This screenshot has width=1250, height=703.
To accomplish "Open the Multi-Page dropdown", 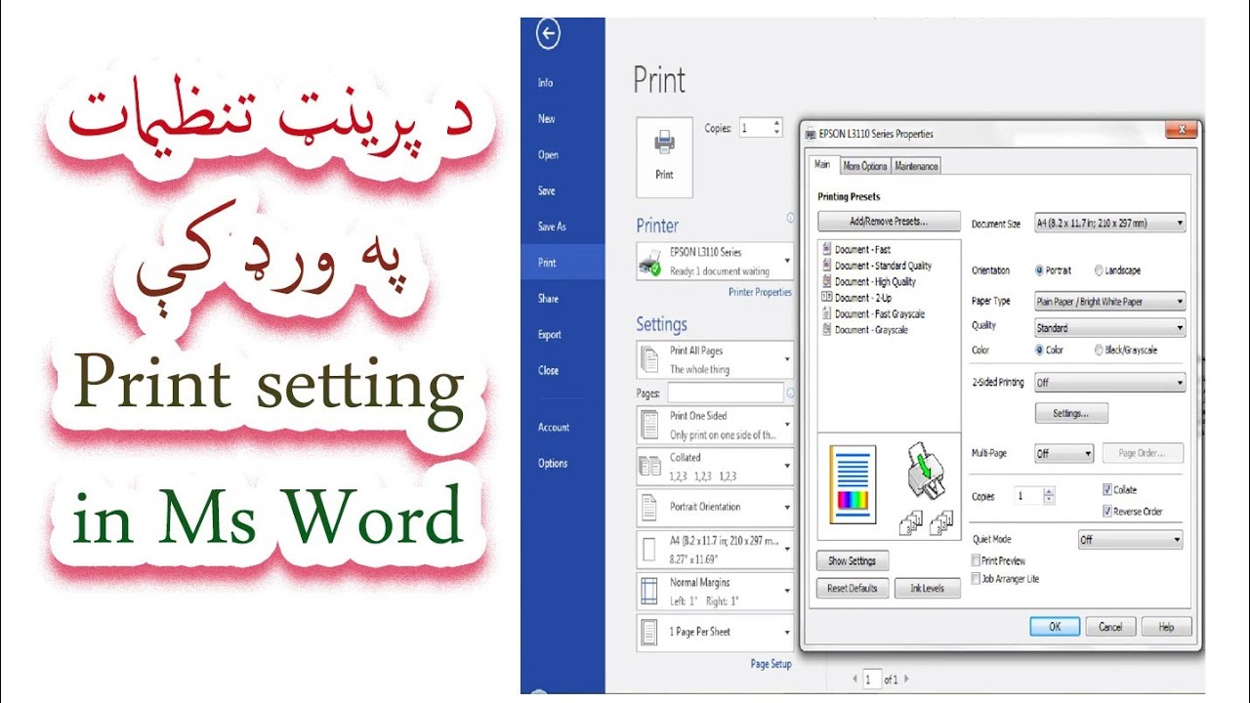I will [1064, 454].
